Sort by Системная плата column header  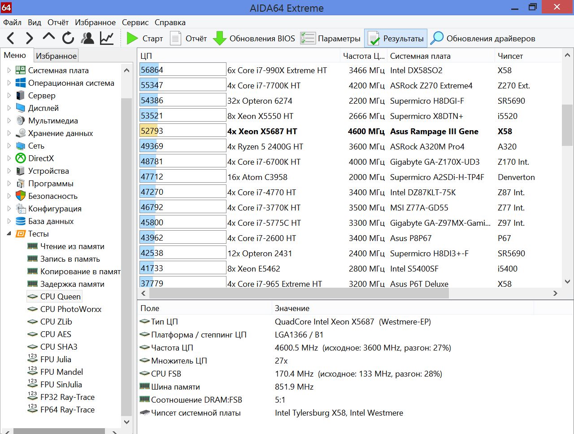[441, 56]
